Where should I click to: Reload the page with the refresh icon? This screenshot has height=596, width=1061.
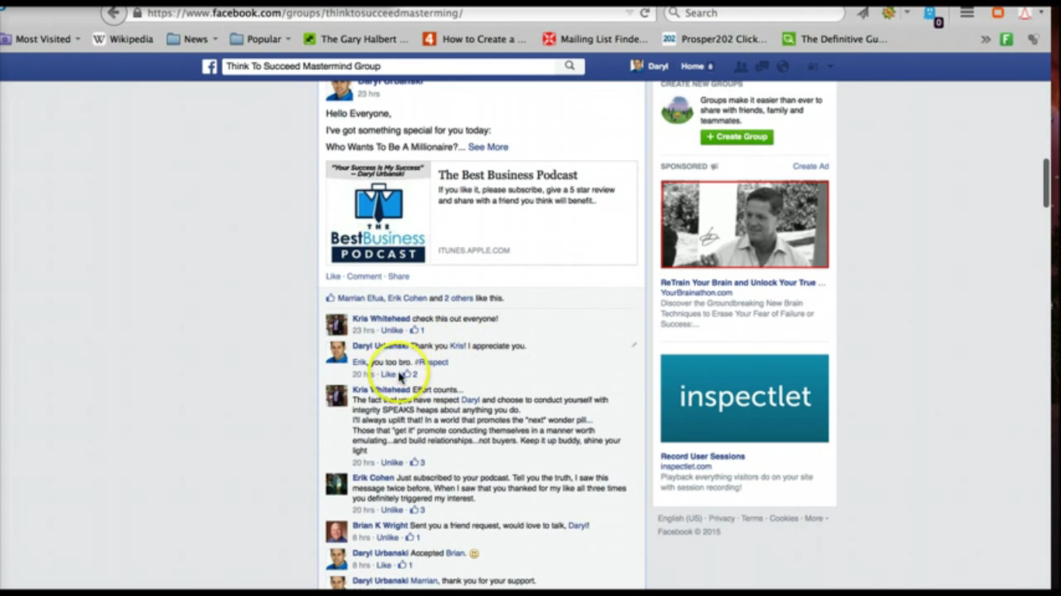pos(645,13)
